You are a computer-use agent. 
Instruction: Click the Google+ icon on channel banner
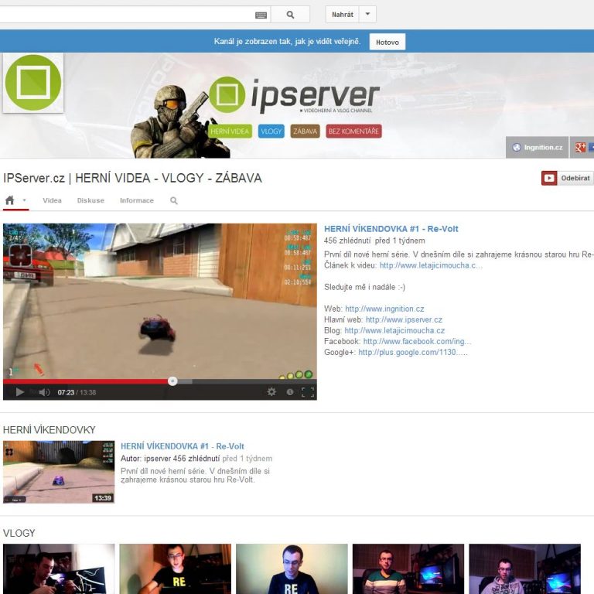pyautogui.click(x=580, y=148)
